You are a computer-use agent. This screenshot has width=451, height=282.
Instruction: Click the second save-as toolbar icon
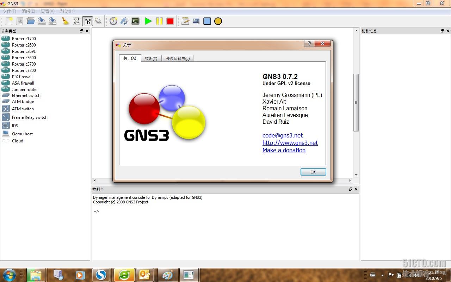click(52, 21)
